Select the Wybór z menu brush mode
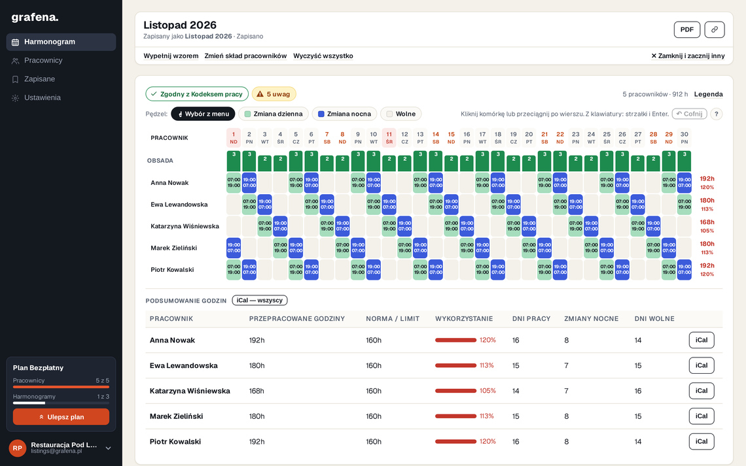Viewport: 746px width, 466px height. (x=203, y=114)
